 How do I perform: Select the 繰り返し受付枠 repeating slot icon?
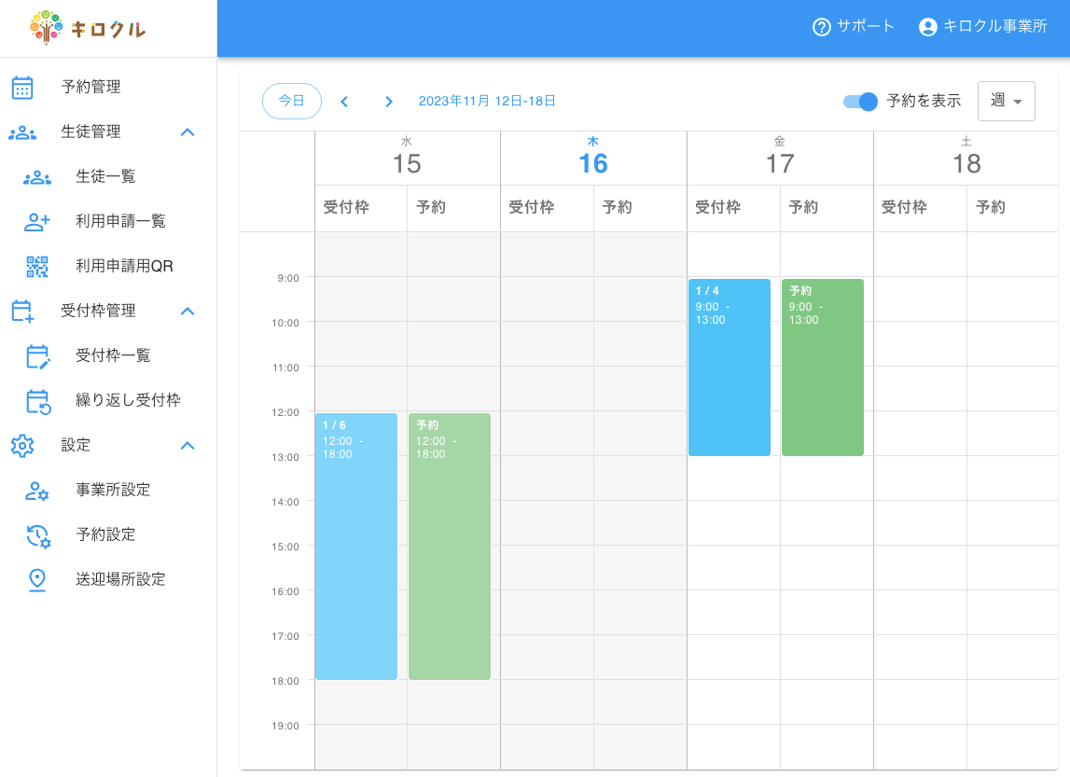click(x=37, y=400)
